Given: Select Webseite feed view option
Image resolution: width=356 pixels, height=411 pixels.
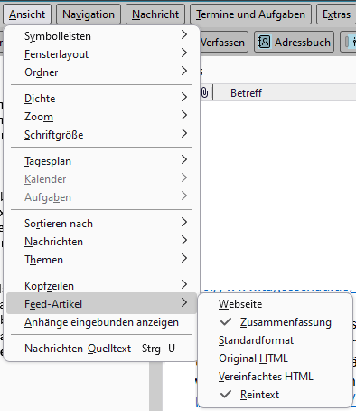Looking at the screenshot, I should (275, 304).
